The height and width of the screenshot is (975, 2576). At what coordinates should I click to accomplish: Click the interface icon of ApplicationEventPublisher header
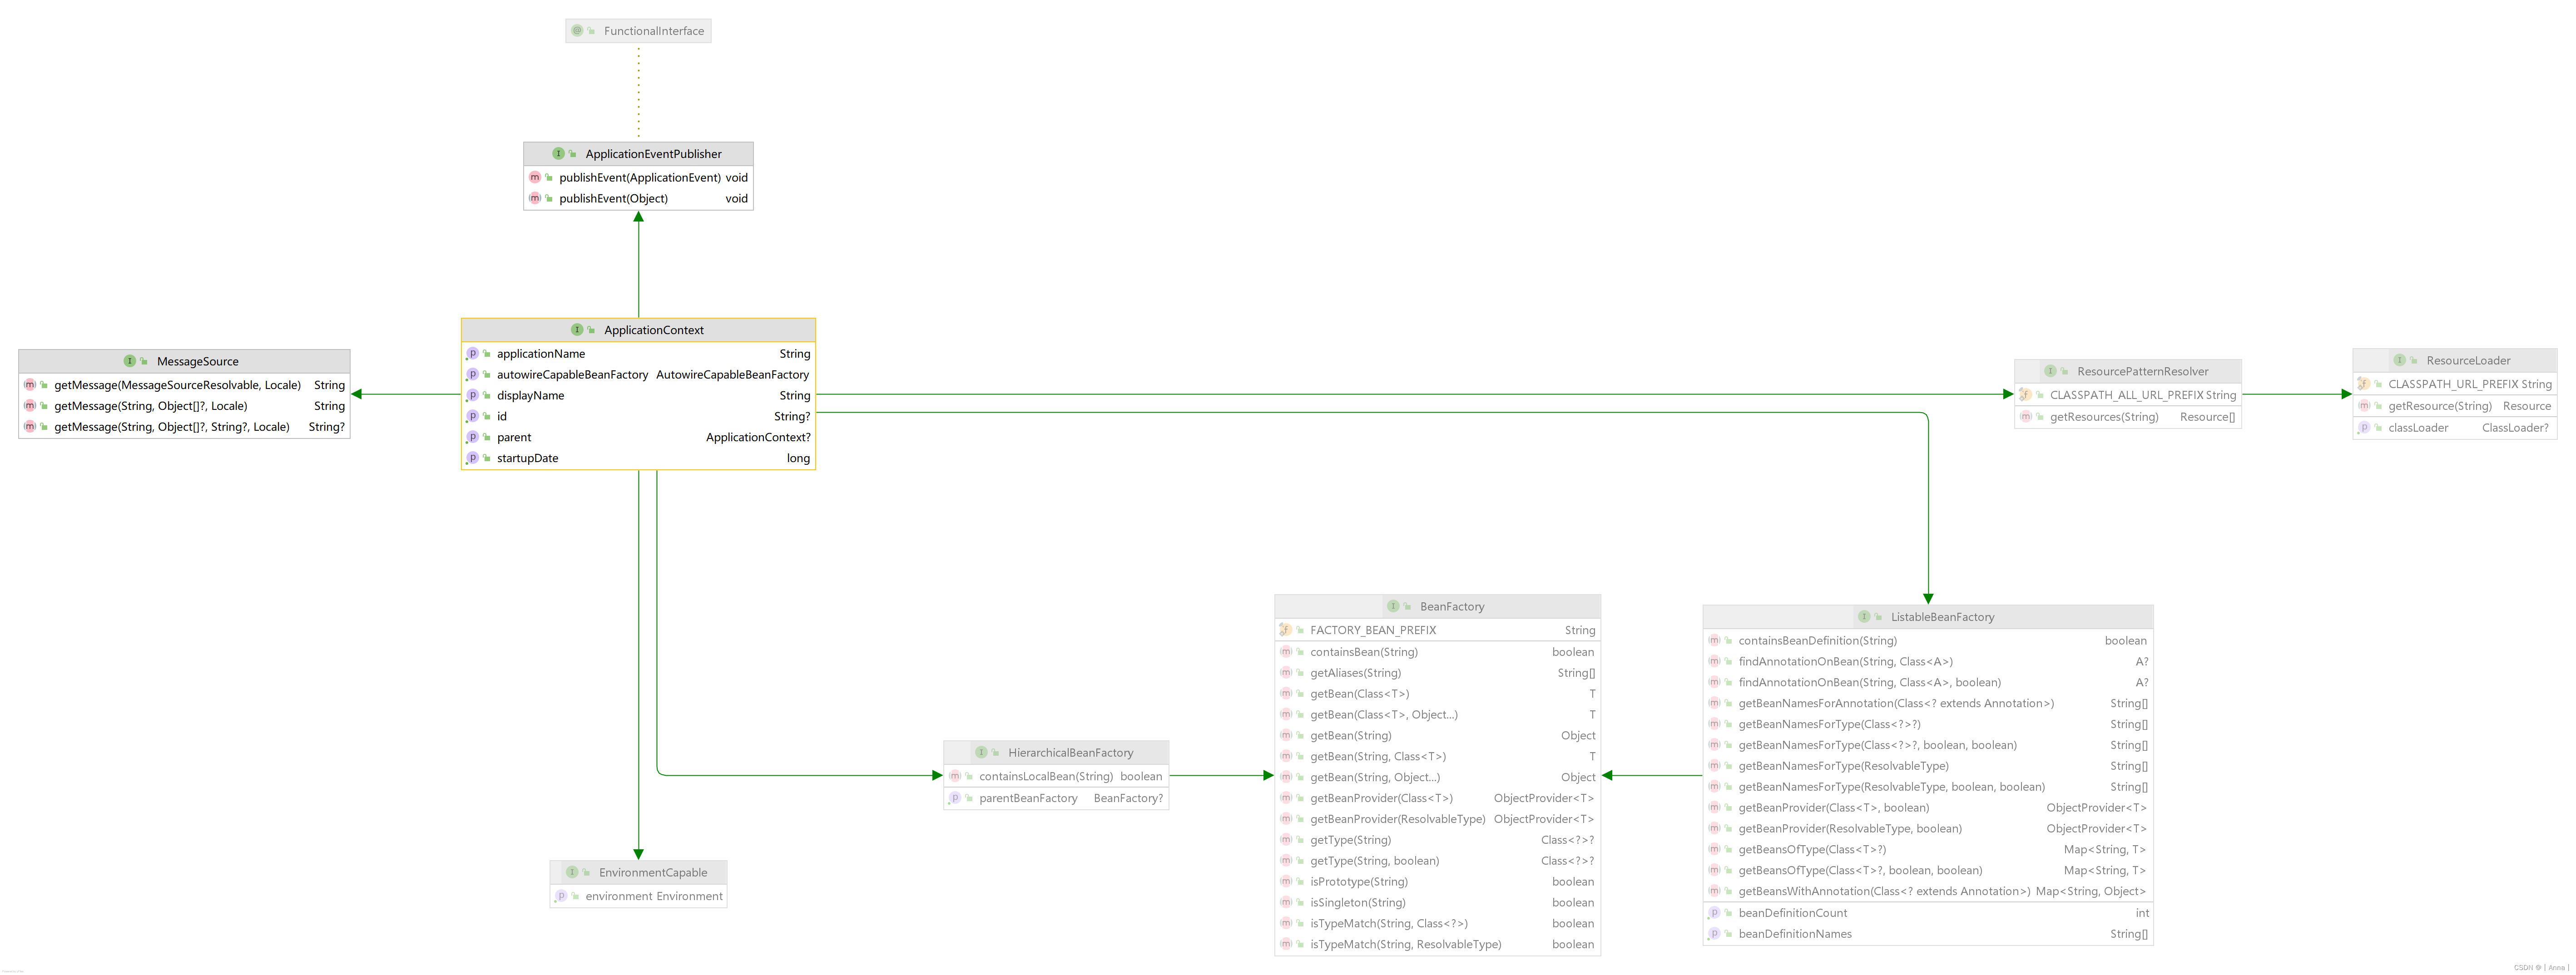tap(559, 154)
